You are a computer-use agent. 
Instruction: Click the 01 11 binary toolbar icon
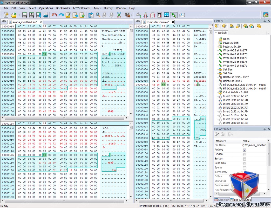[160, 15]
